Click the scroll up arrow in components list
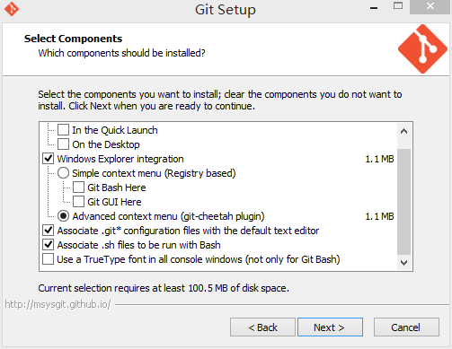Image resolution: width=452 pixels, height=349 pixels. 403,131
